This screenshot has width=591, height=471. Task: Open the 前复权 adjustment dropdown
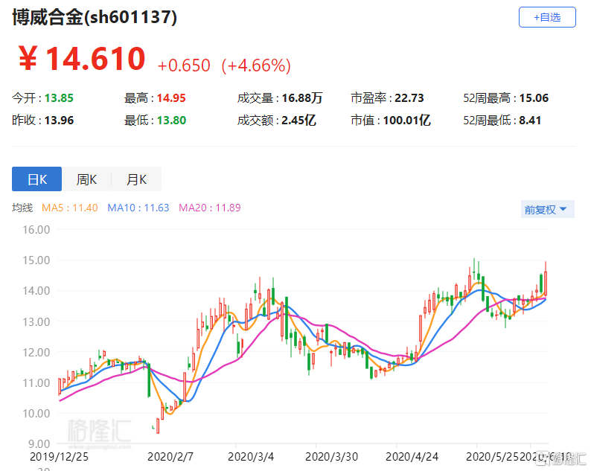click(x=547, y=210)
